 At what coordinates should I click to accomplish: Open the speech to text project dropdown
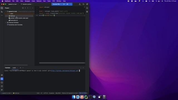13,4
